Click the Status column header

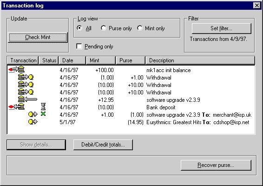pos(49,60)
